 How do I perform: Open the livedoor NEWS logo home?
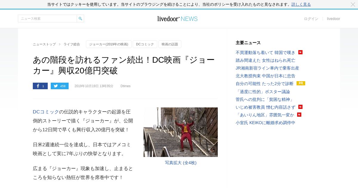click(x=178, y=19)
